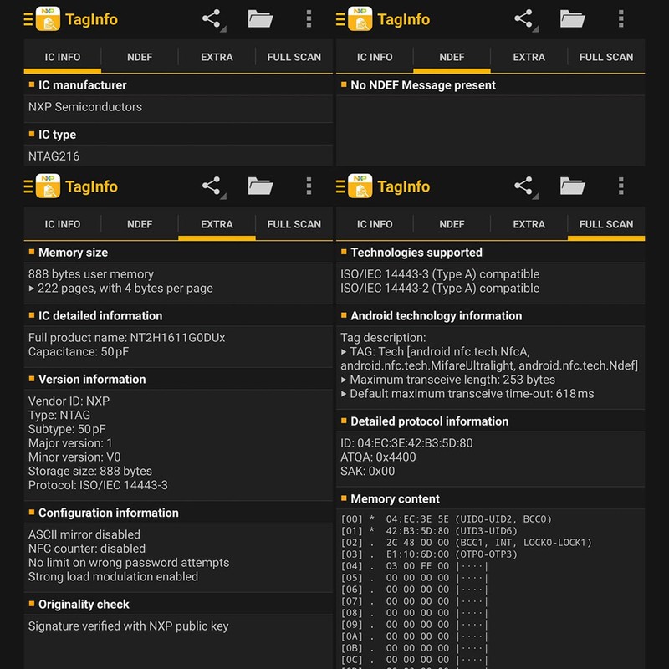Select the FULL SCAN tab on the NDEF screen
The height and width of the screenshot is (669, 669).
click(x=605, y=57)
